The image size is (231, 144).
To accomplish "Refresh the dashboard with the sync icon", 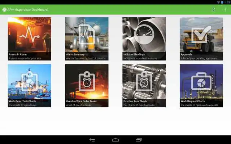I will [x=214, y=10].
